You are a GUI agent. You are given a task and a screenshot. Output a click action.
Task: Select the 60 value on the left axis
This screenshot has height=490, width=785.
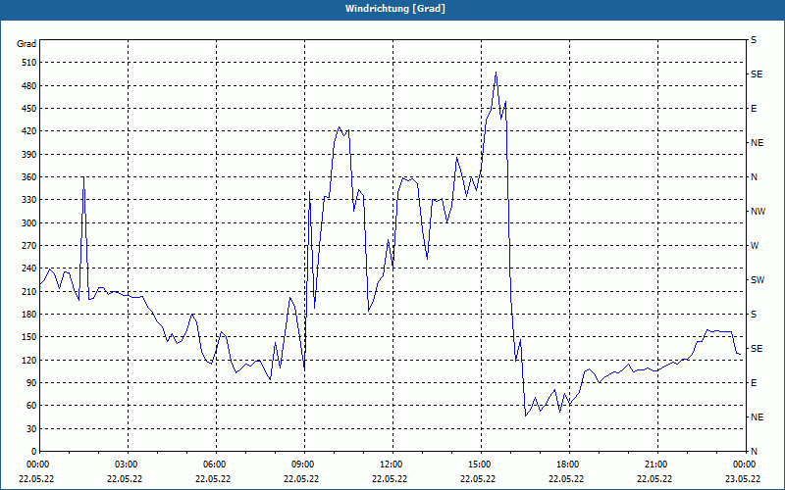tap(32, 406)
